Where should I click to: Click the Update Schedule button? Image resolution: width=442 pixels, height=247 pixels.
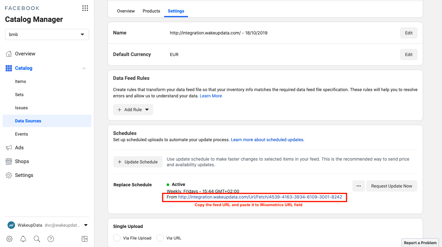(138, 162)
